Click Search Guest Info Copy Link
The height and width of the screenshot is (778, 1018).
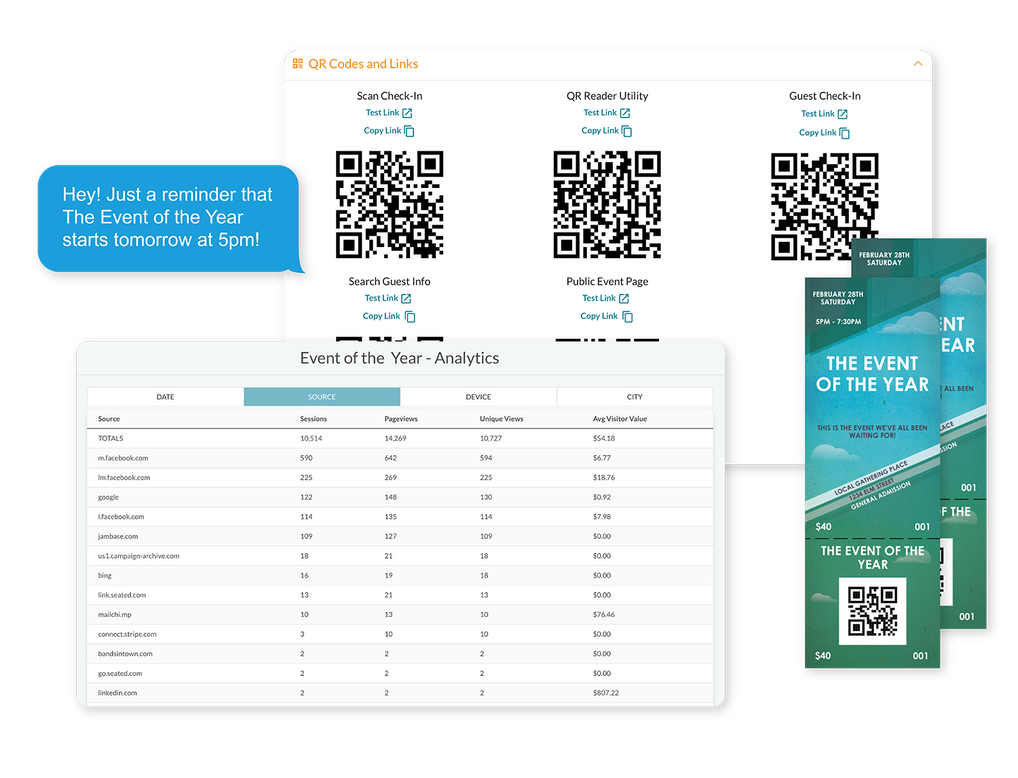pyautogui.click(x=381, y=316)
